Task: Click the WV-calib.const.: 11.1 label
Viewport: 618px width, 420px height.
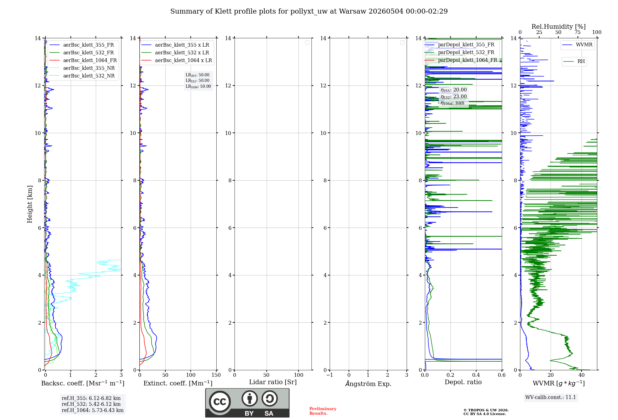Action: point(551,397)
